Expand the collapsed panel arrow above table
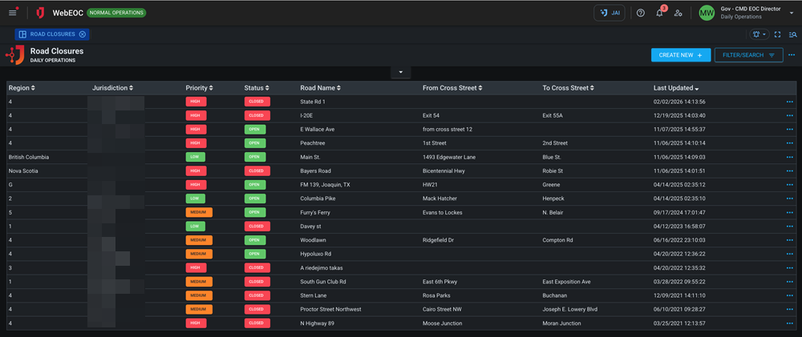 (x=401, y=72)
